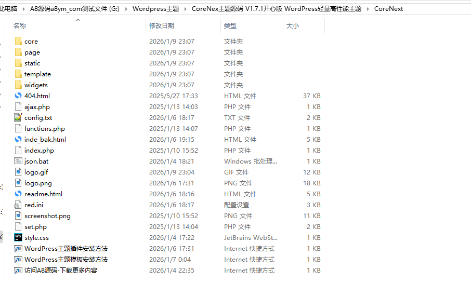Screen dimensions: 471x283
Task: Click the 404.html browser file icon
Action: tap(18, 96)
